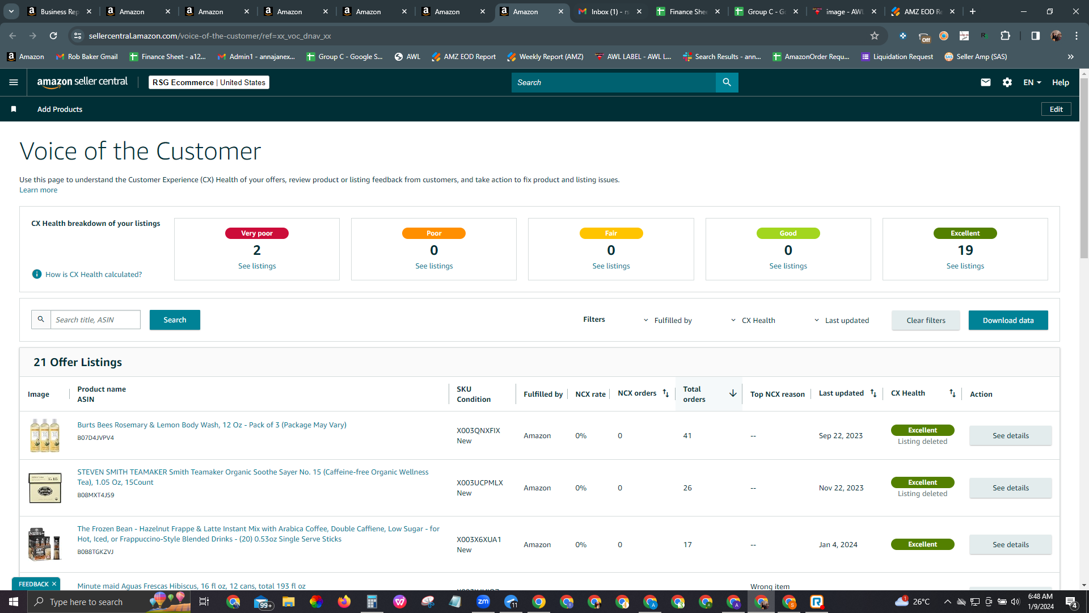Open a new browser tab
1089x613 pixels.
[x=973, y=11]
